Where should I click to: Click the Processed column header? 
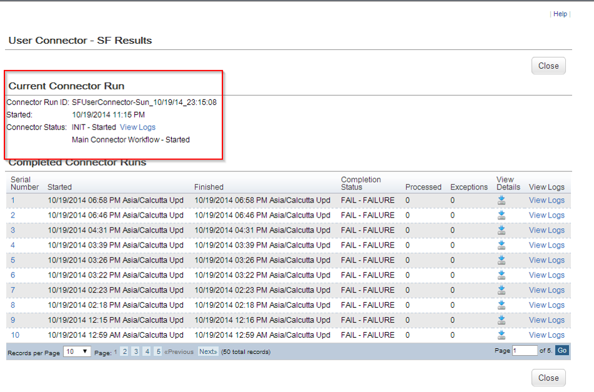(x=423, y=187)
